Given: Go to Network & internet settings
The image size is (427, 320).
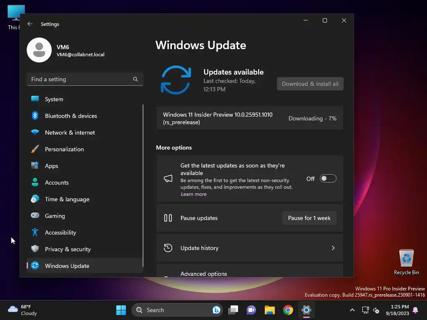Looking at the screenshot, I should pos(85,132).
